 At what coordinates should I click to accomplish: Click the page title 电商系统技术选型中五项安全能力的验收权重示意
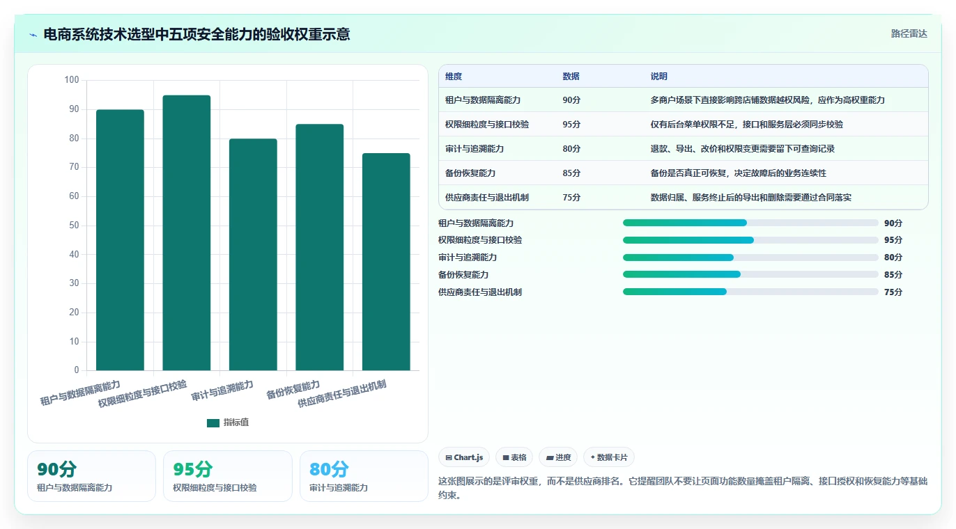point(196,34)
